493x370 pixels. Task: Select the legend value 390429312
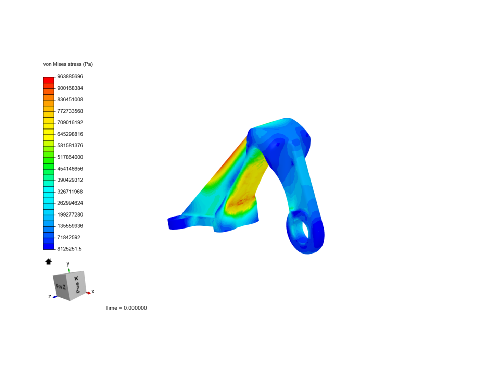pyautogui.click(x=70, y=180)
